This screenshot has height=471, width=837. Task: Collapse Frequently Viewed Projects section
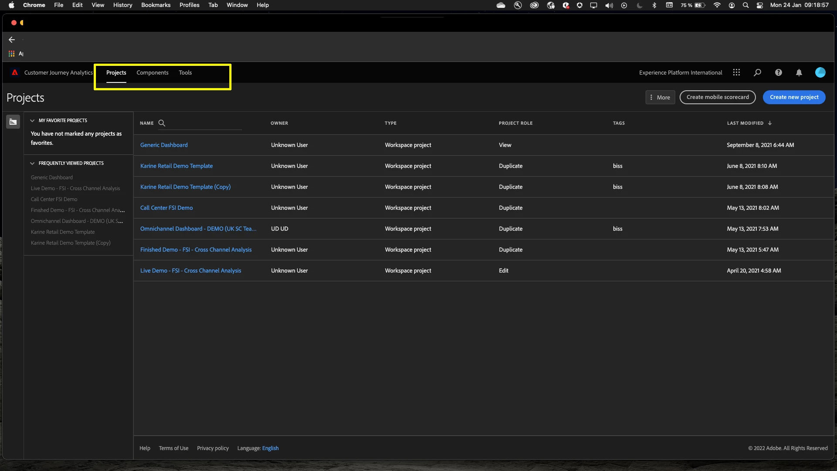point(32,163)
